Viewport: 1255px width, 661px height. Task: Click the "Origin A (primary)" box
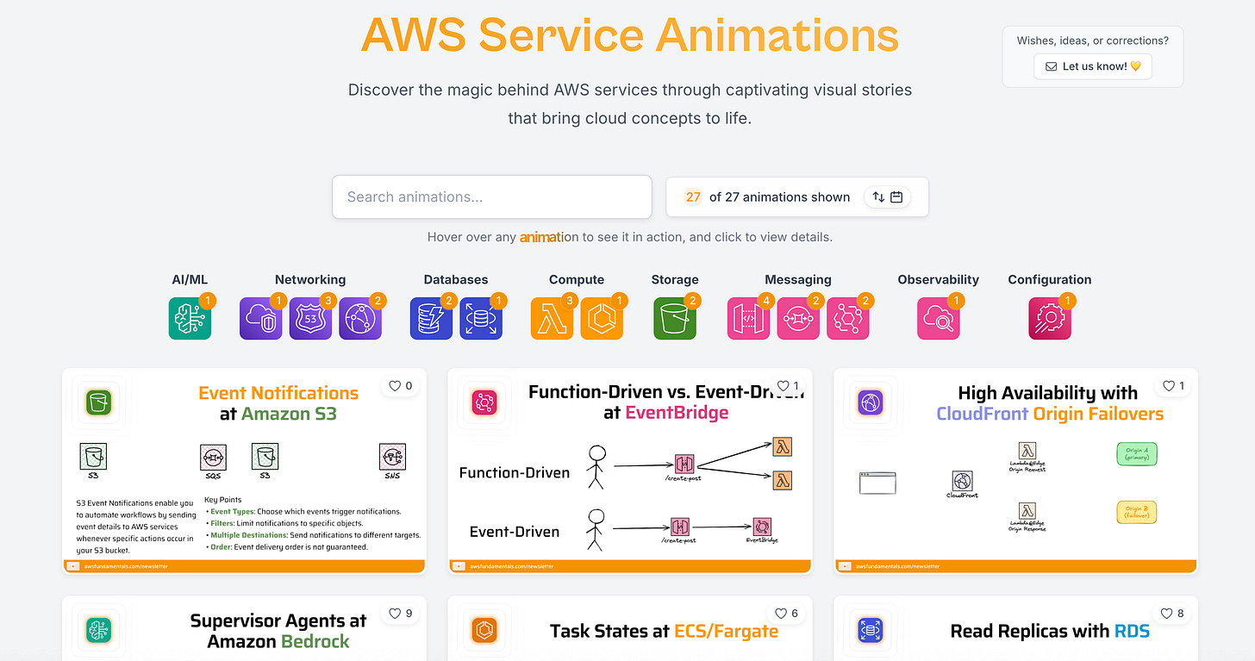click(1136, 454)
